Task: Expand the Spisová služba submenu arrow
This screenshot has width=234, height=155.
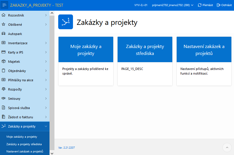Action: [46, 108]
